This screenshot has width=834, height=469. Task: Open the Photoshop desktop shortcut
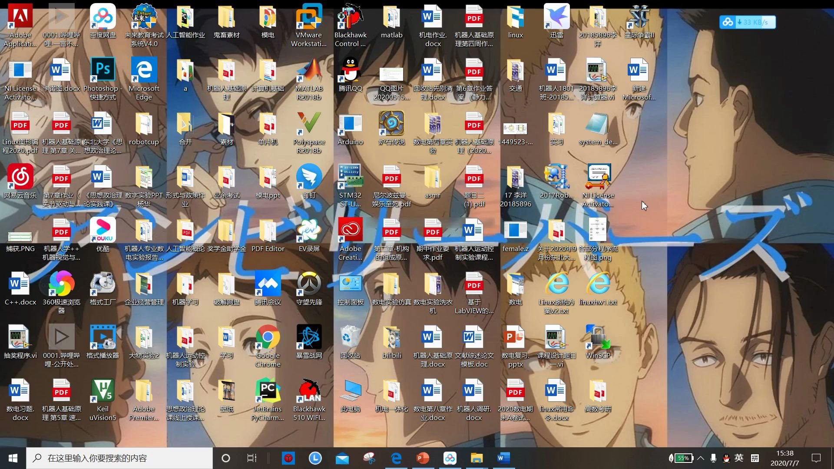(103, 70)
